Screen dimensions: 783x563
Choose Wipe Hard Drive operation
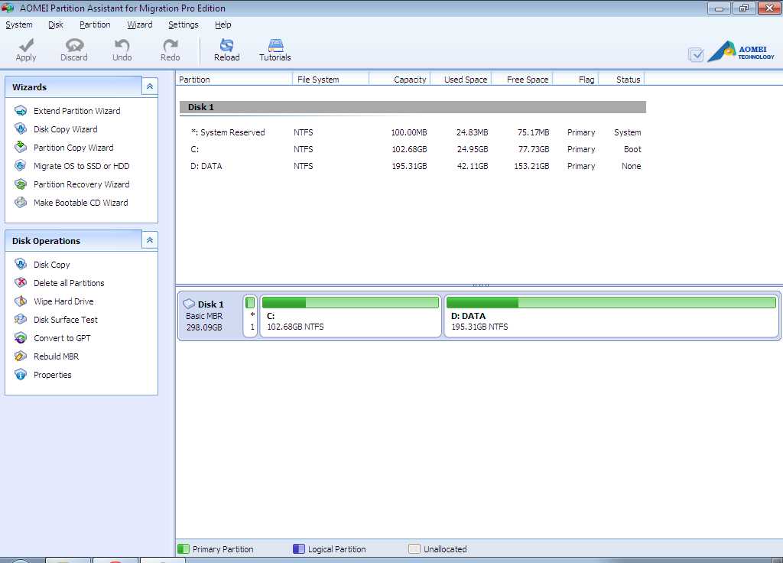coord(63,301)
